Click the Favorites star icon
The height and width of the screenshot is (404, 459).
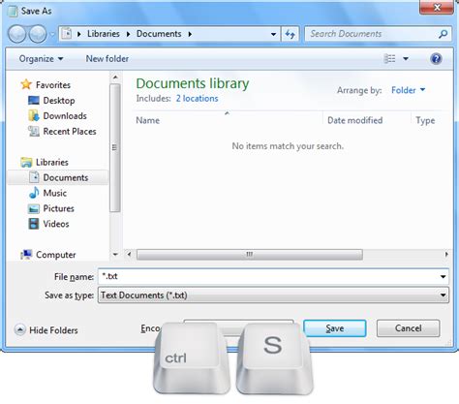(26, 84)
